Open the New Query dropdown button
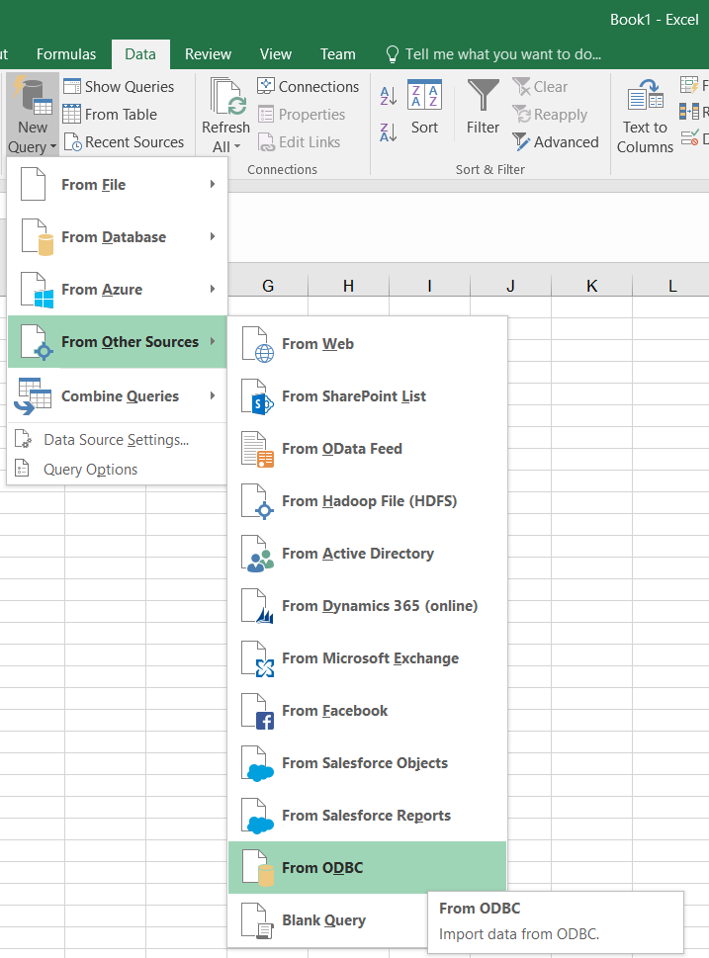This screenshot has width=709, height=958. pyautogui.click(x=33, y=115)
